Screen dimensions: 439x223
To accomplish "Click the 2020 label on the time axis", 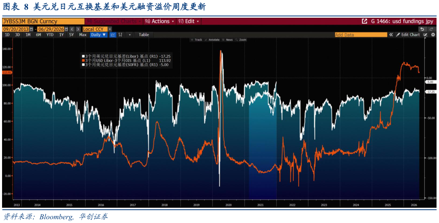I will [x=229, y=205].
